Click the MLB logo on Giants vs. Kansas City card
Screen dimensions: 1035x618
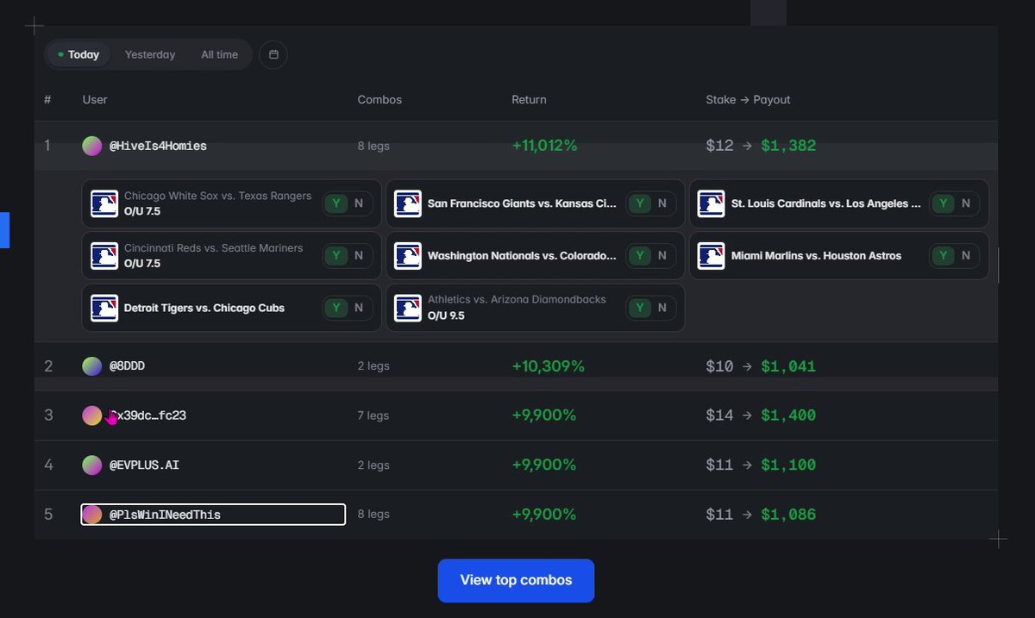tap(408, 203)
